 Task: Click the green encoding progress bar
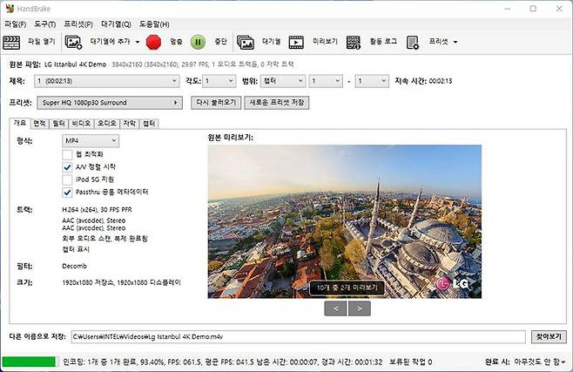tap(29, 362)
